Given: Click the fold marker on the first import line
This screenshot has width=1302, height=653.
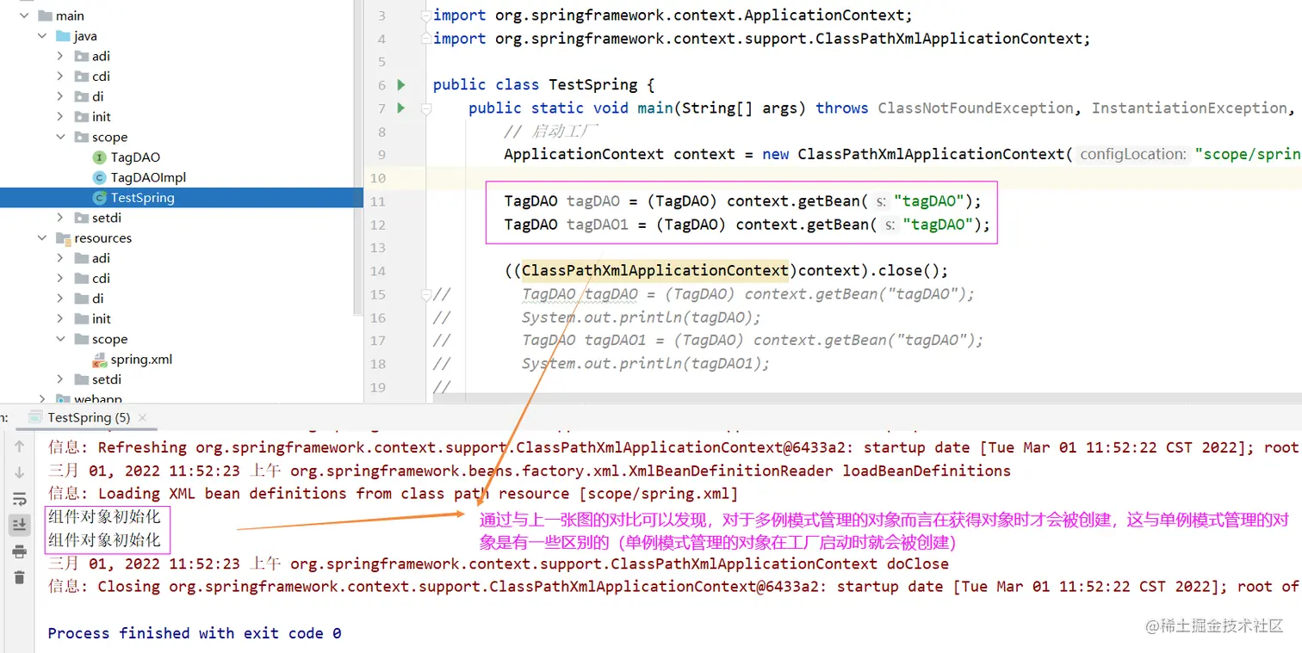Looking at the screenshot, I should (x=425, y=15).
